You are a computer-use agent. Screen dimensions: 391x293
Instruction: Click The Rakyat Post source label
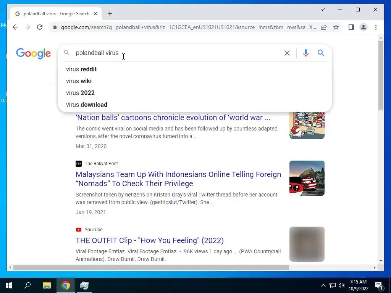pyautogui.click(x=101, y=163)
